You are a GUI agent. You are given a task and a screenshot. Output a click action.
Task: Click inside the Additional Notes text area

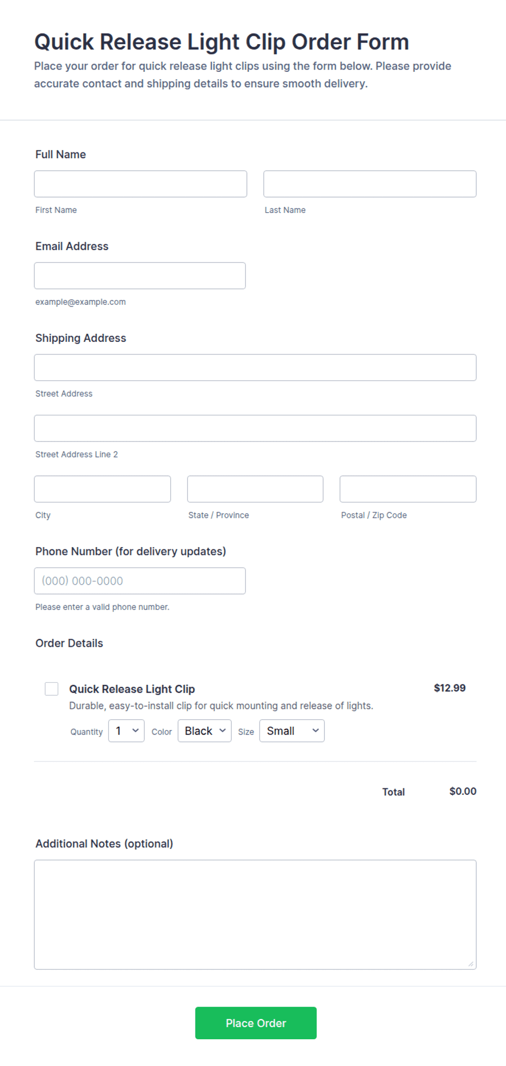tap(255, 915)
